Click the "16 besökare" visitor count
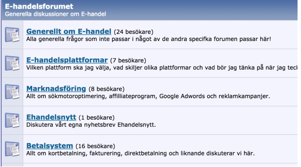This screenshot has width=301, height=167. click(x=95, y=146)
